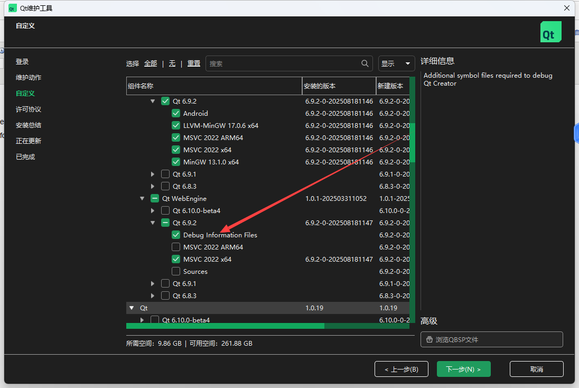The image size is (579, 388).
Task: Click the 安装的版本 column header
Action: (x=339, y=86)
